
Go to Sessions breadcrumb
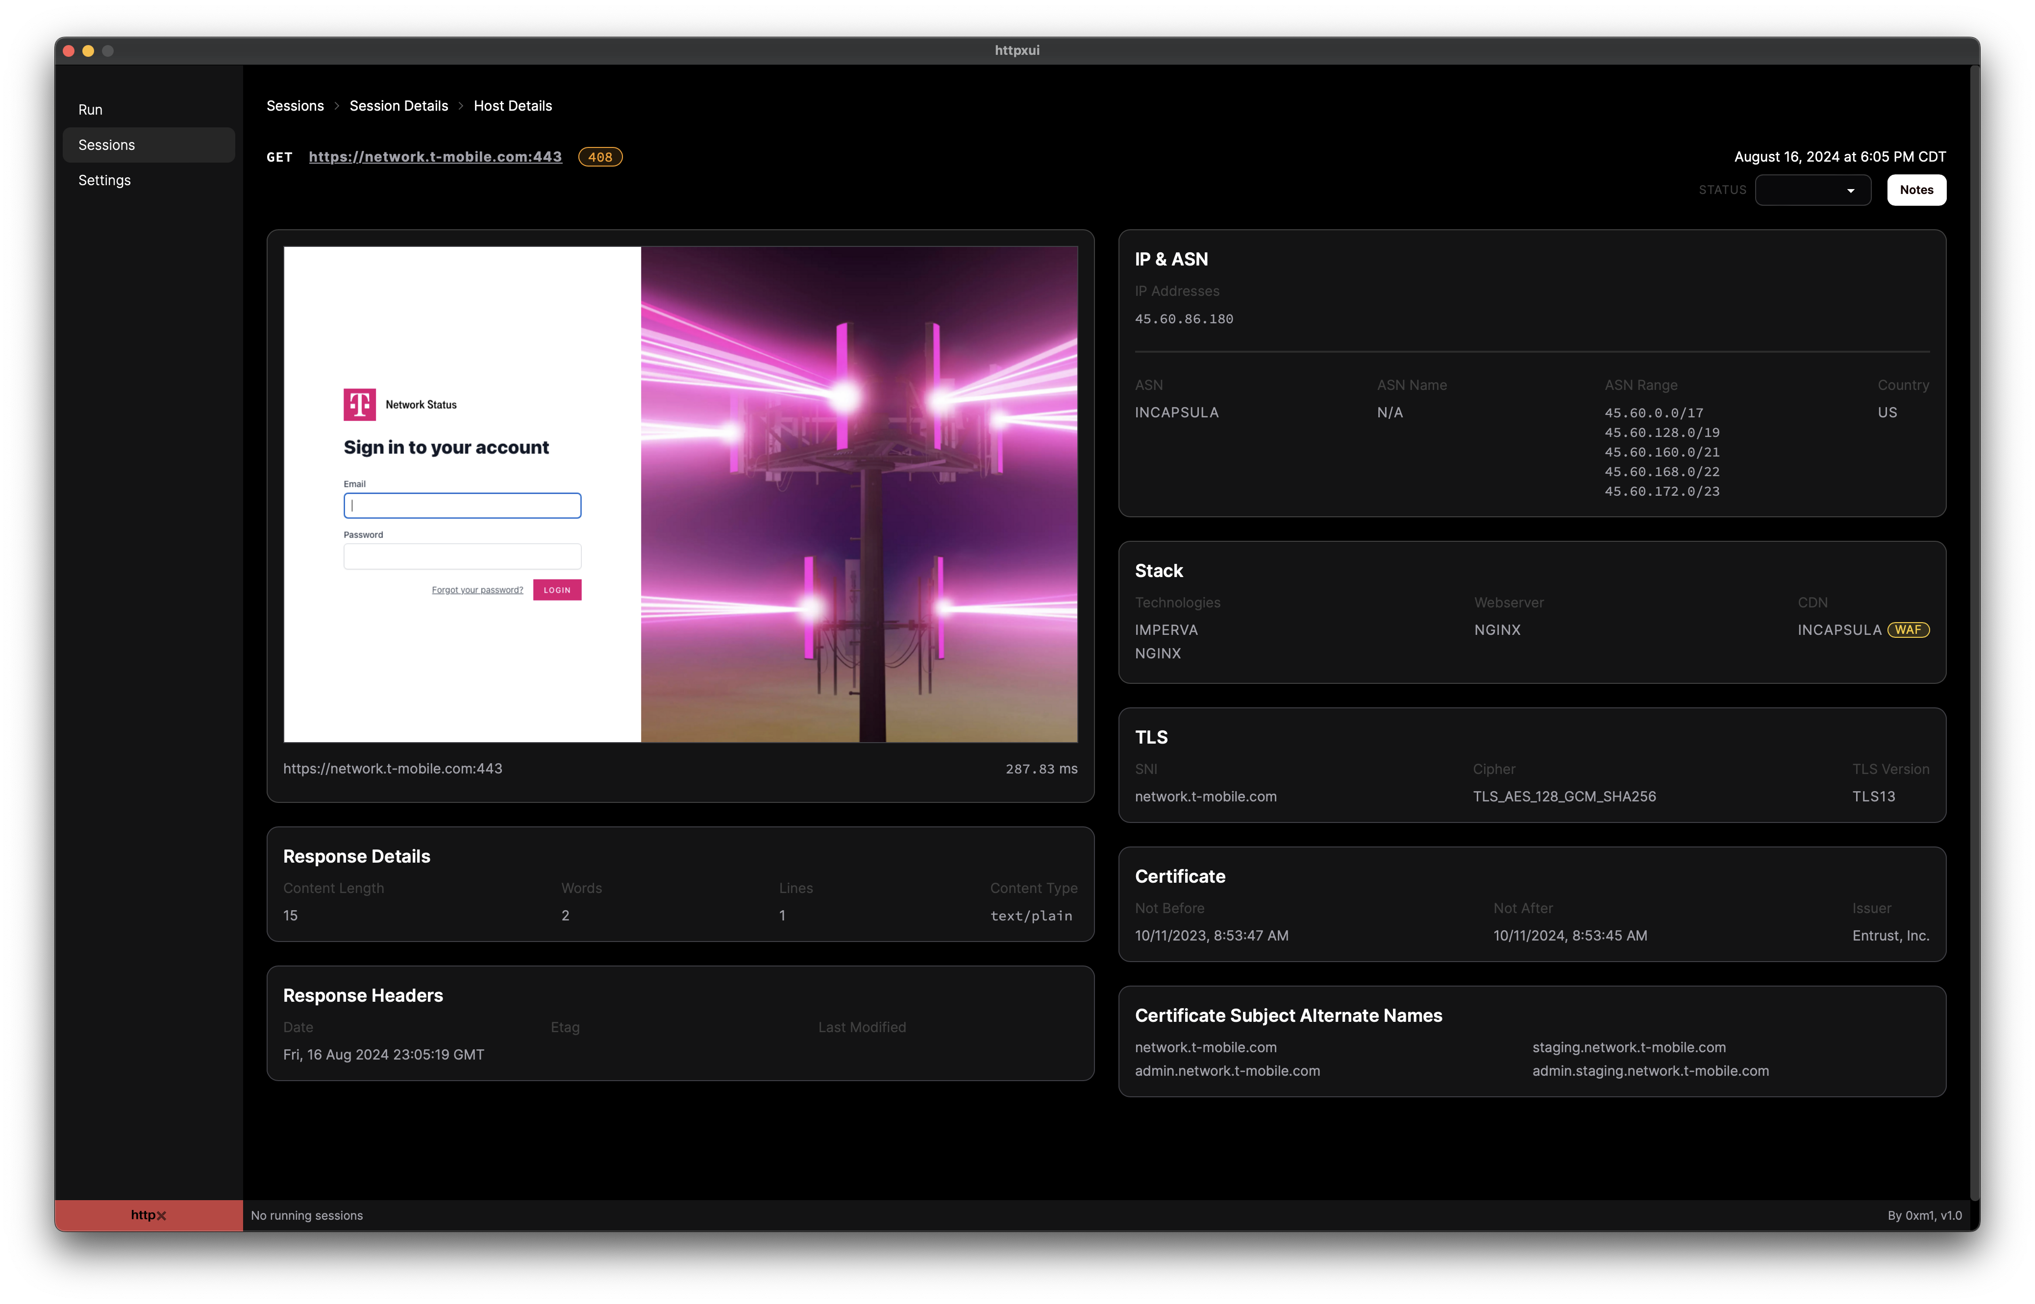click(295, 106)
